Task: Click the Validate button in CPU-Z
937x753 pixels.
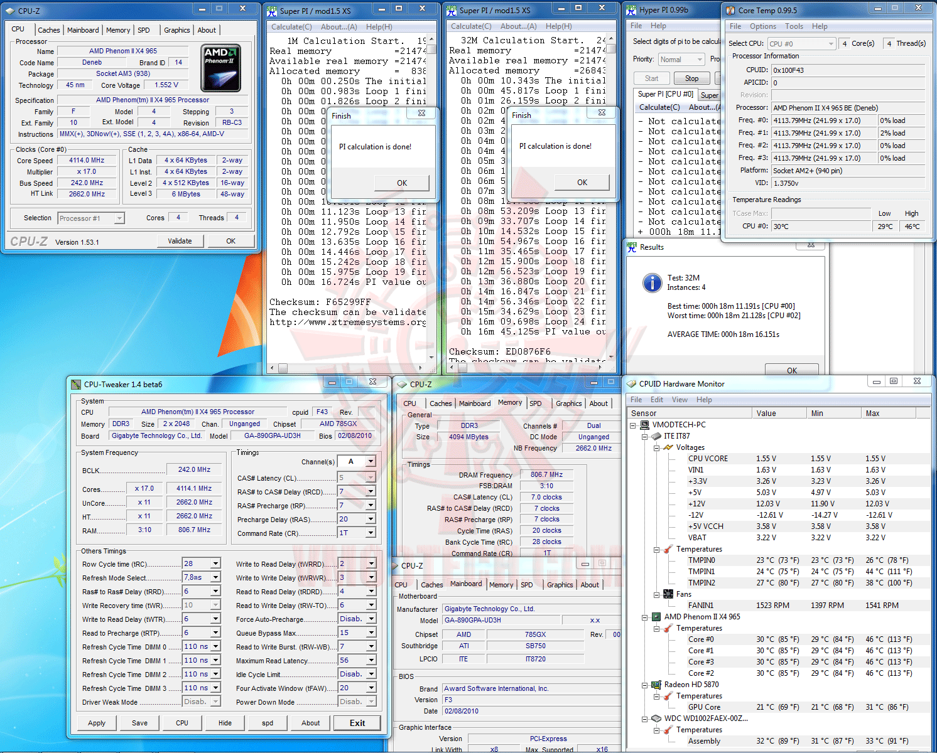Action: pyautogui.click(x=180, y=241)
